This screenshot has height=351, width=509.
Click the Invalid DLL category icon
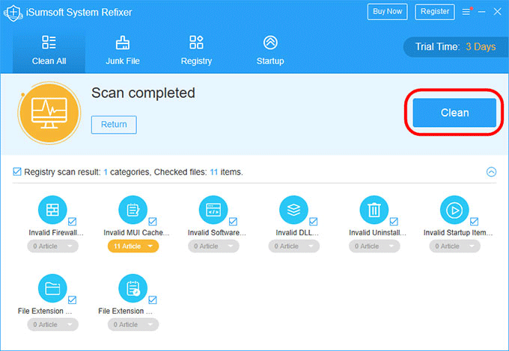[x=293, y=210]
